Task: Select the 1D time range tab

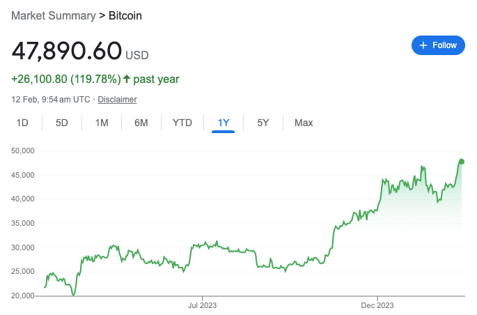Action: coord(22,123)
